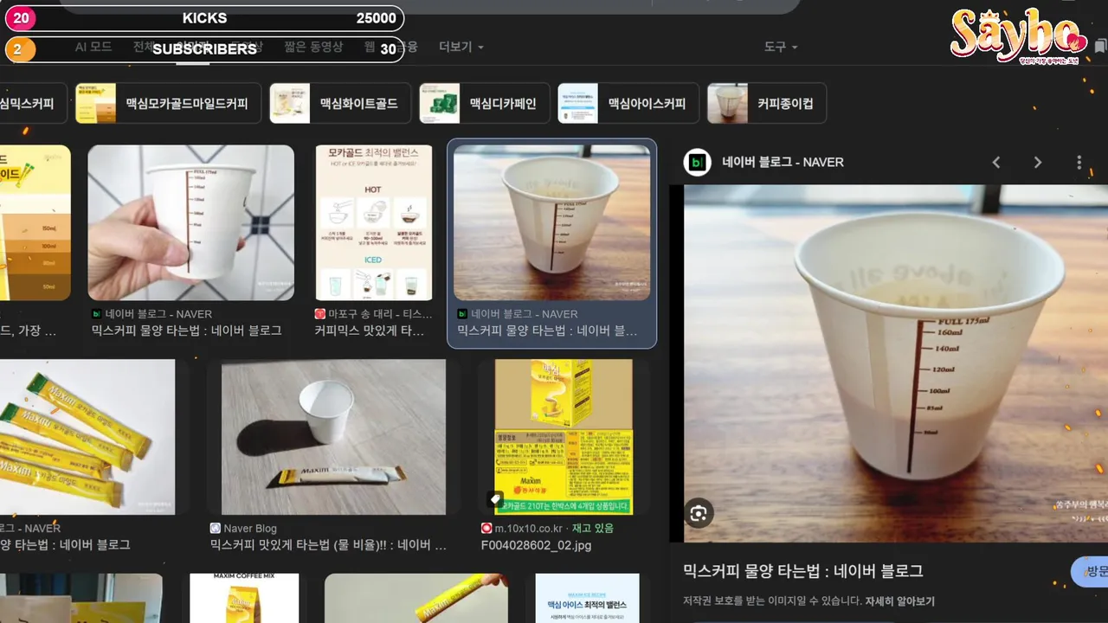Select 맥심모카골드마일드커피 suggestion chip
The height and width of the screenshot is (623, 1108).
pos(169,104)
